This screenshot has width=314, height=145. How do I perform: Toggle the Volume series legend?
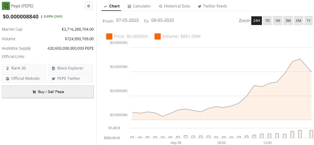tap(177, 36)
